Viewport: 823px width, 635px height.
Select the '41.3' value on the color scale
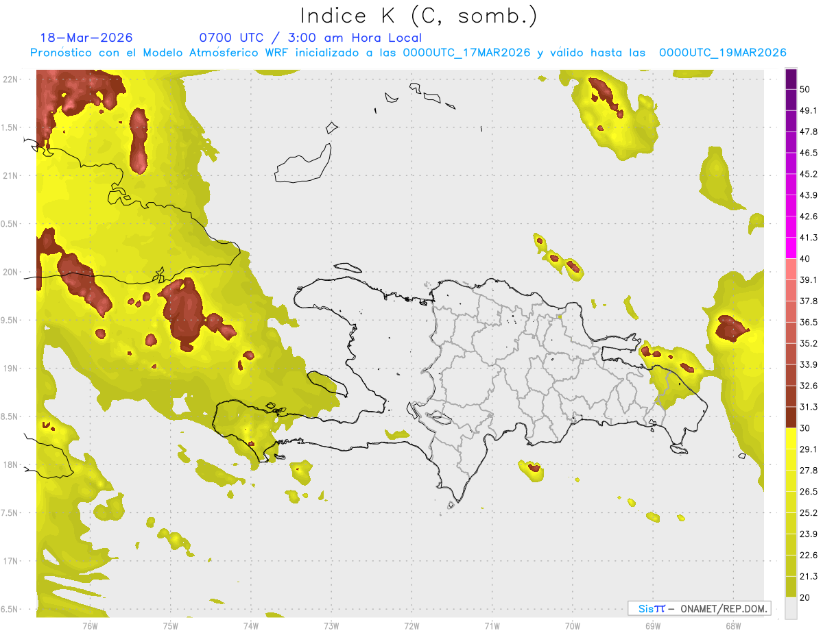(x=809, y=238)
